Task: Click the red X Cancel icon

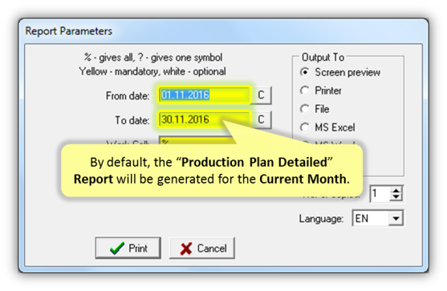Action: click(186, 249)
